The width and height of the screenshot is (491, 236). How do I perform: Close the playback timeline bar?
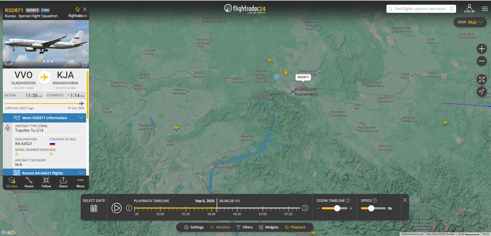click(405, 200)
